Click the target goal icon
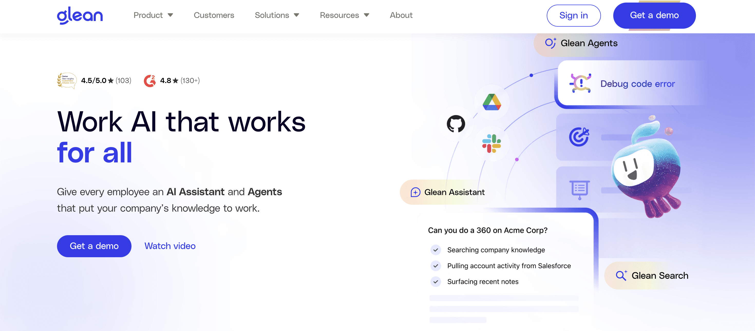755x331 pixels. point(579,137)
